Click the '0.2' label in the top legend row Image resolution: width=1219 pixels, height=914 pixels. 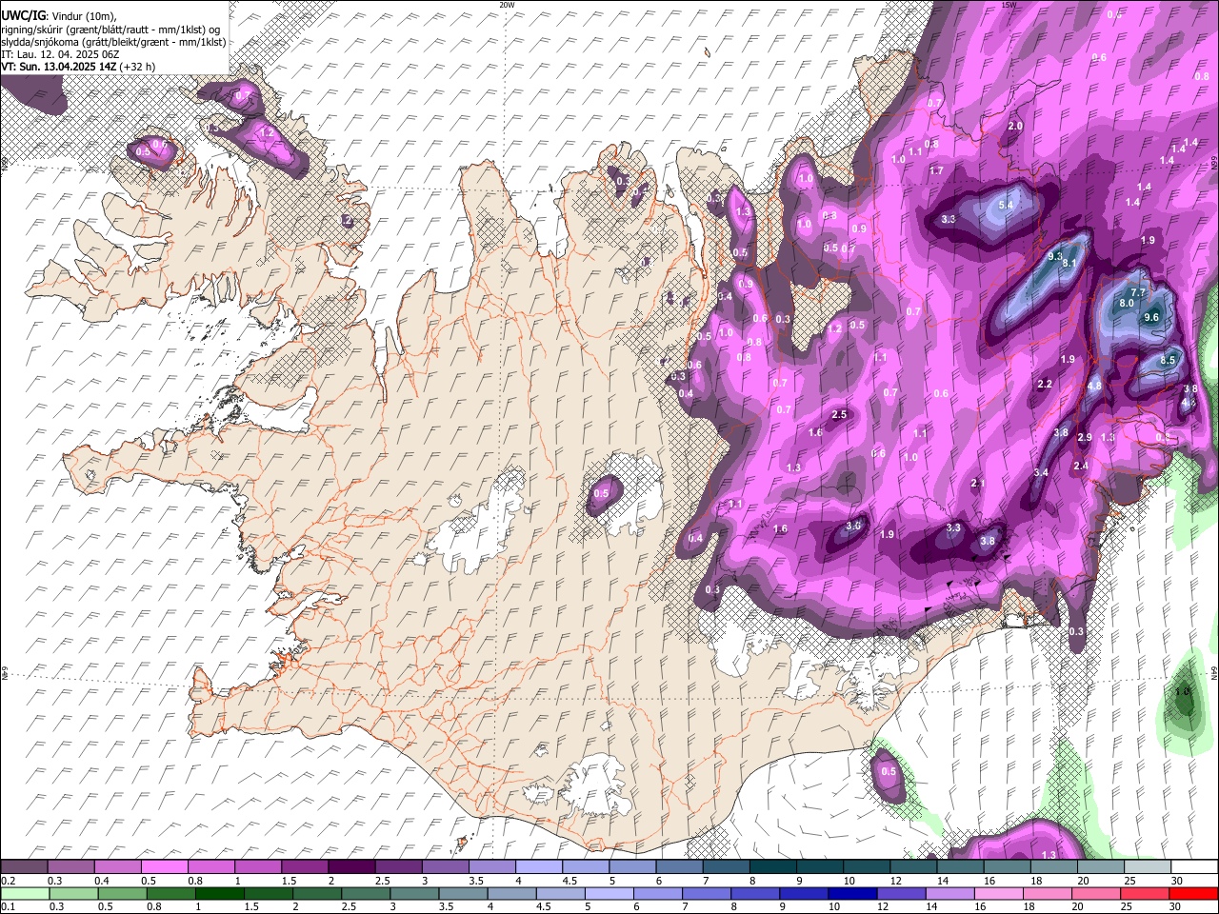pos(8,881)
